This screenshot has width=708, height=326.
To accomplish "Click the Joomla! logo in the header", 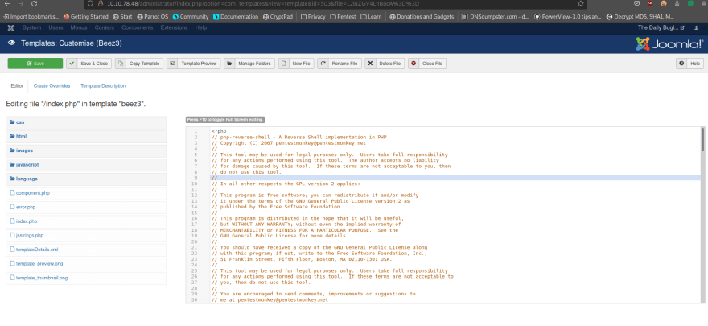I will point(669,43).
